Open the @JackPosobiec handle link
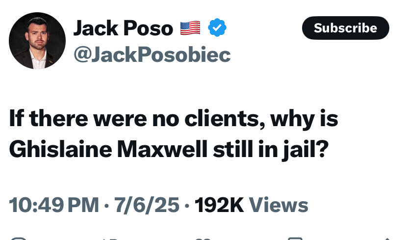Image resolution: width=406 pixels, height=240 pixels. tap(152, 54)
